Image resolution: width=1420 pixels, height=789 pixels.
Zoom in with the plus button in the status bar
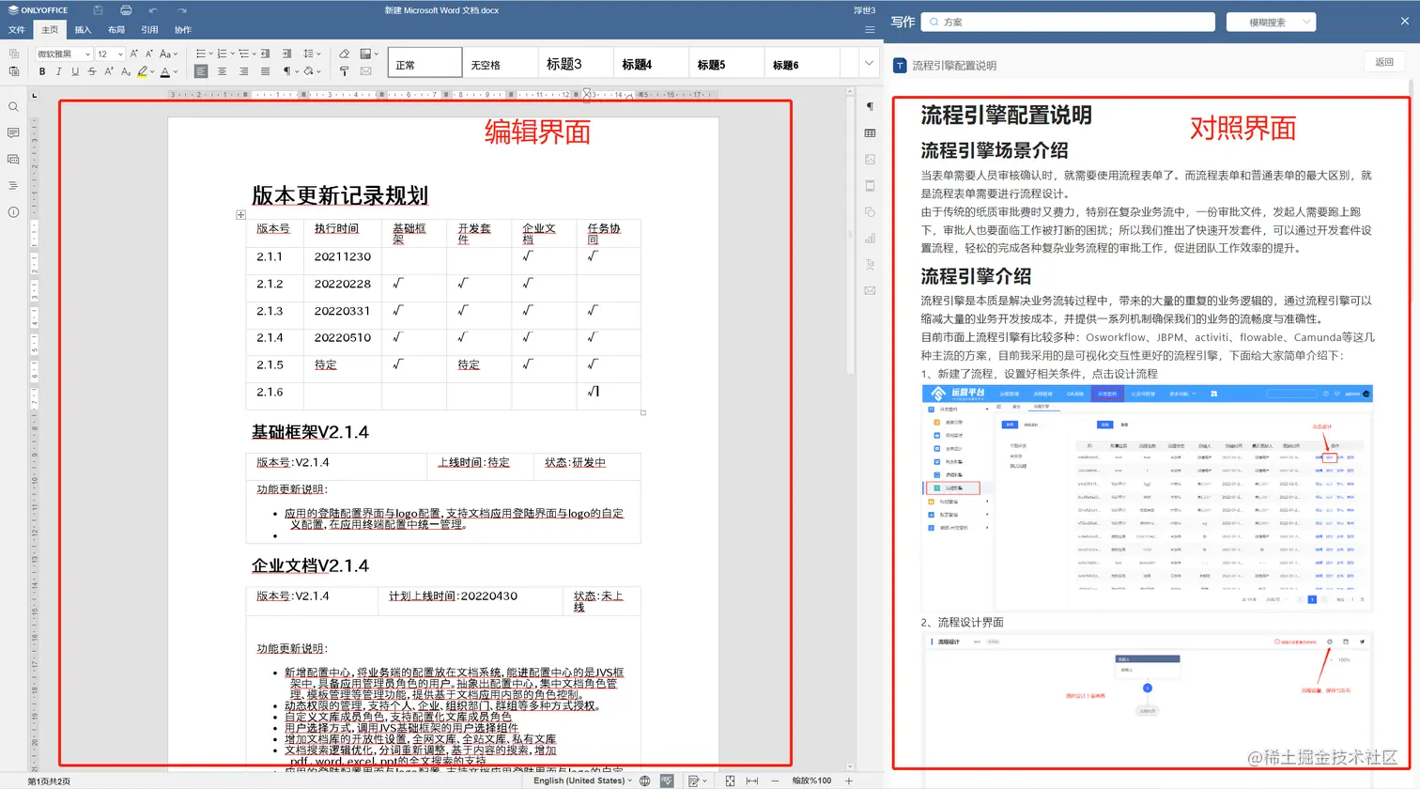[x=848, y=781]
